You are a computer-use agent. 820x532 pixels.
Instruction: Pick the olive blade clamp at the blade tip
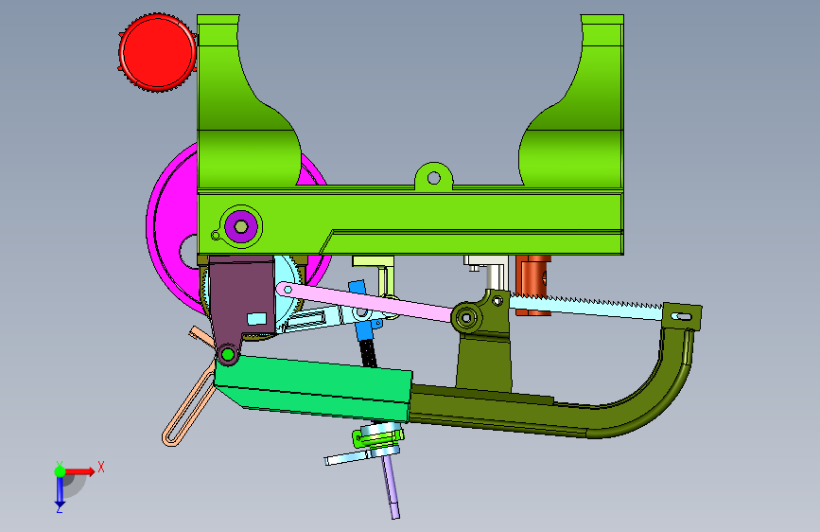click(x=683, y=316)
